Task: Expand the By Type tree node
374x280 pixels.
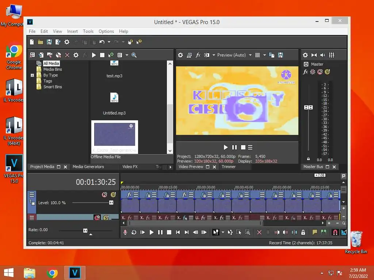Action: (33, 75)
